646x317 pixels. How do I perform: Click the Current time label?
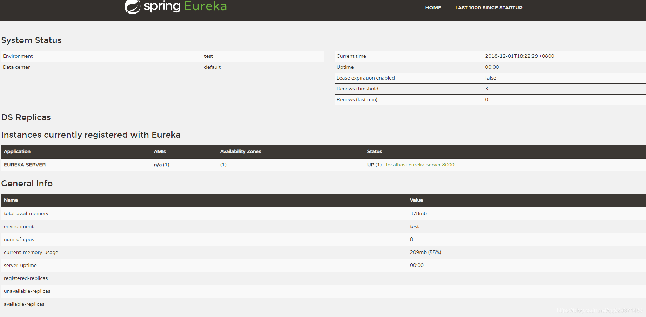pyautogui.click(x=351, y=56)
